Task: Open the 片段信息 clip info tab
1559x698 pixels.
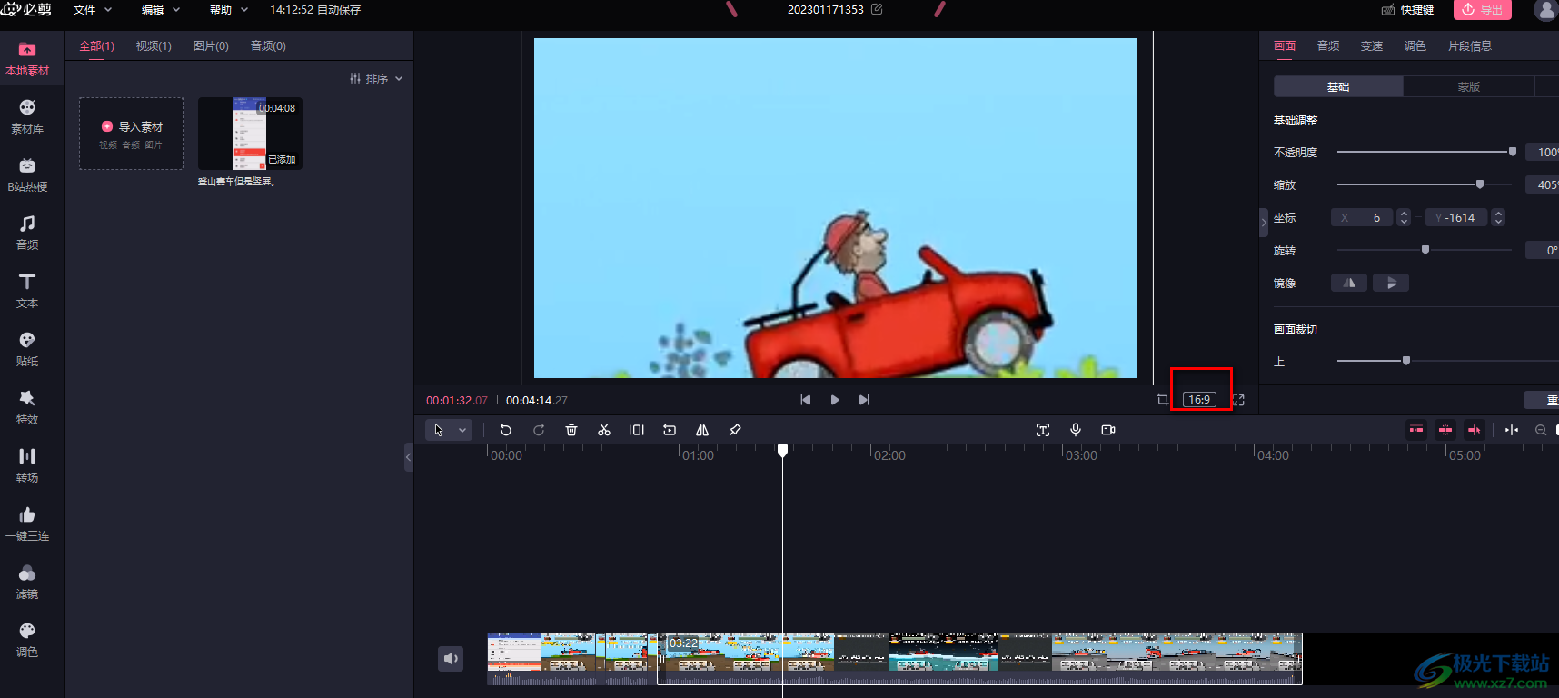Action: click(1470, 45)
